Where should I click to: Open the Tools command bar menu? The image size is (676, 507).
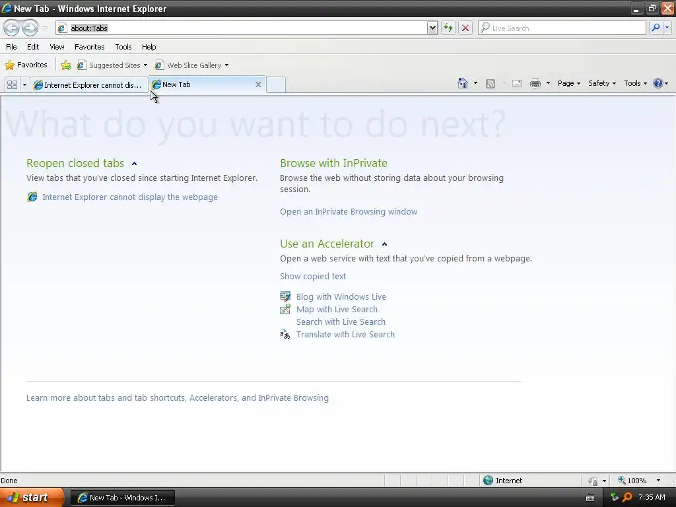pos(636,83)
